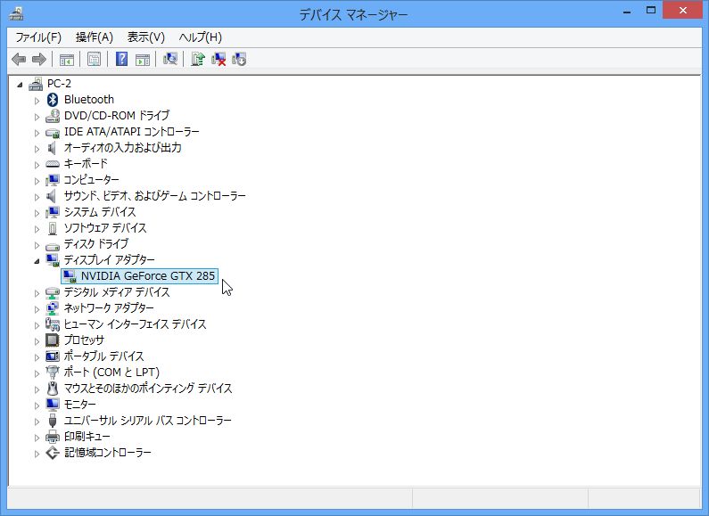Screen dimensions: 709x516
Task: Click the mouse pointing devices icon
Action: pyautogui.click(x=53, y=389)
